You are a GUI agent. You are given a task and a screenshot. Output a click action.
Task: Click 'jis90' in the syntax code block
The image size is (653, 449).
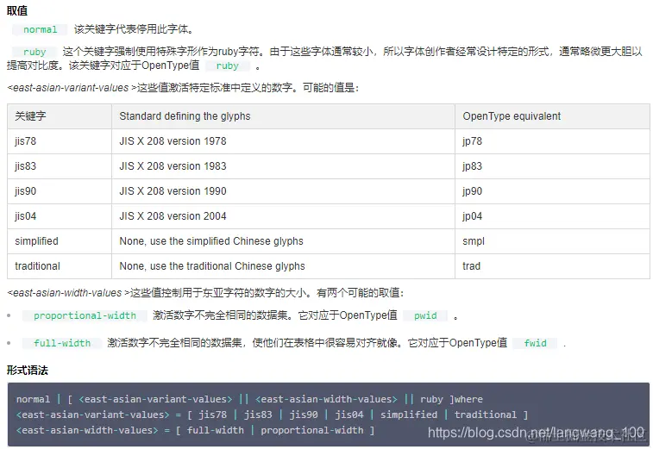(x=304, y=415)
